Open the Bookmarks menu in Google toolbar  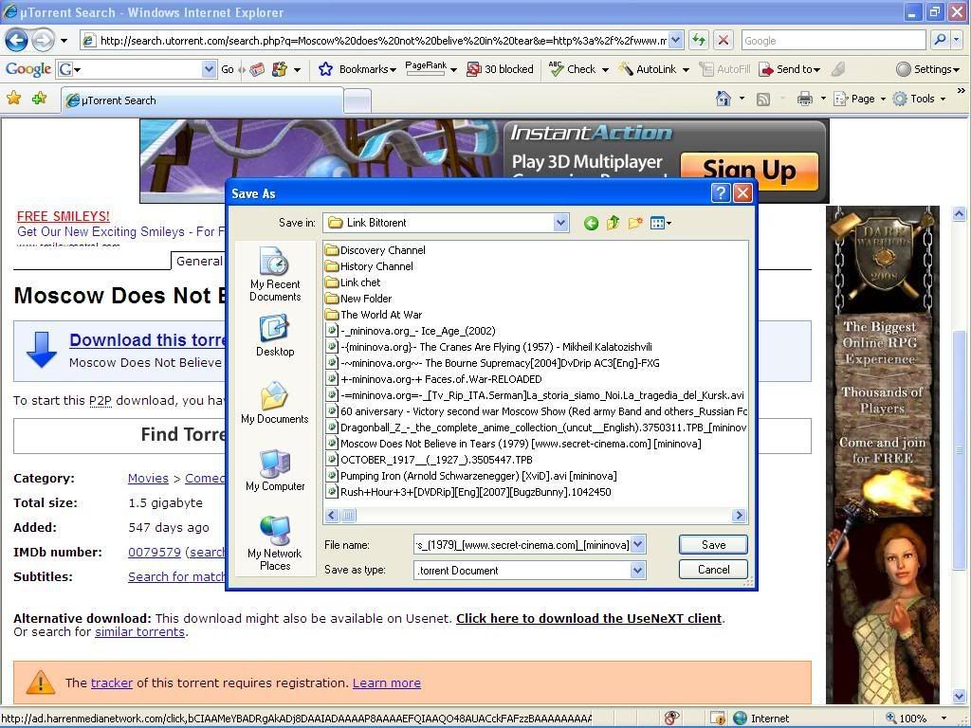pyautogui.click(x=357, y=69)
